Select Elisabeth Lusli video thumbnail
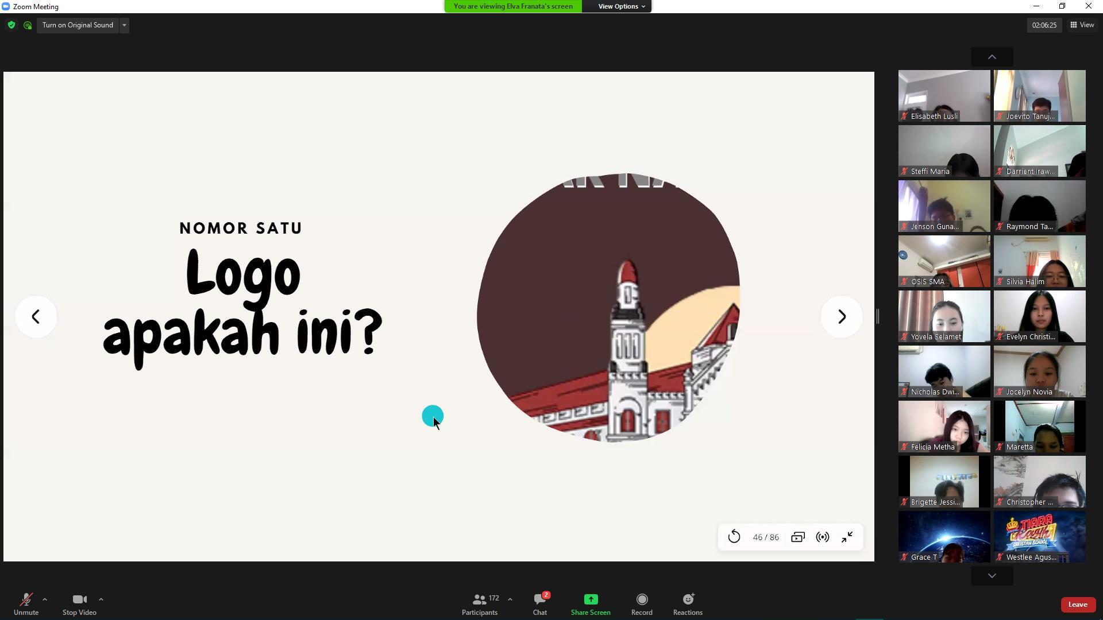 pos(944,96)
